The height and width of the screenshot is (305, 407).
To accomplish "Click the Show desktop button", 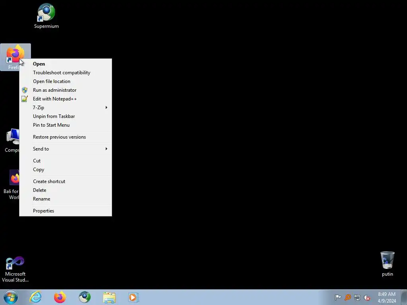I will [x=404, y=297].
